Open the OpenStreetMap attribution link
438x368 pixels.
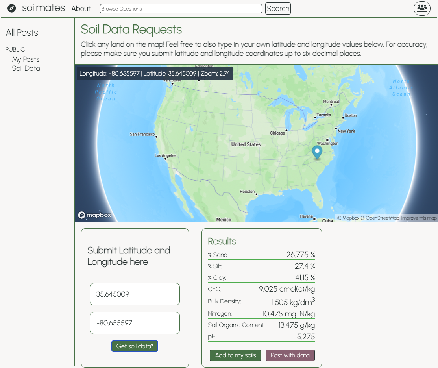[382, 218]
